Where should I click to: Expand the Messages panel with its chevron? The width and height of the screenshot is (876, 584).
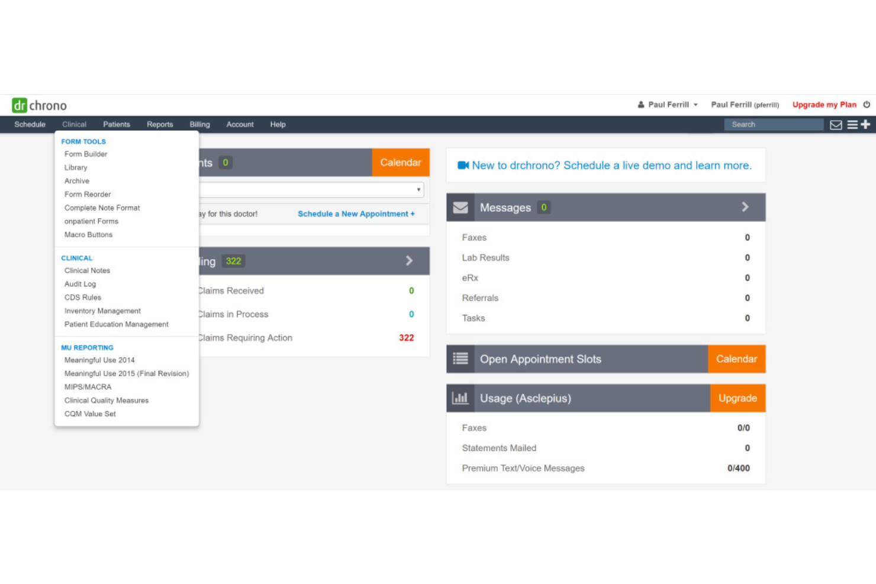(x=745, y=207)
